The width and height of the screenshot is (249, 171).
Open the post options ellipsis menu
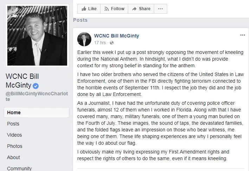[x=242, y=35]
